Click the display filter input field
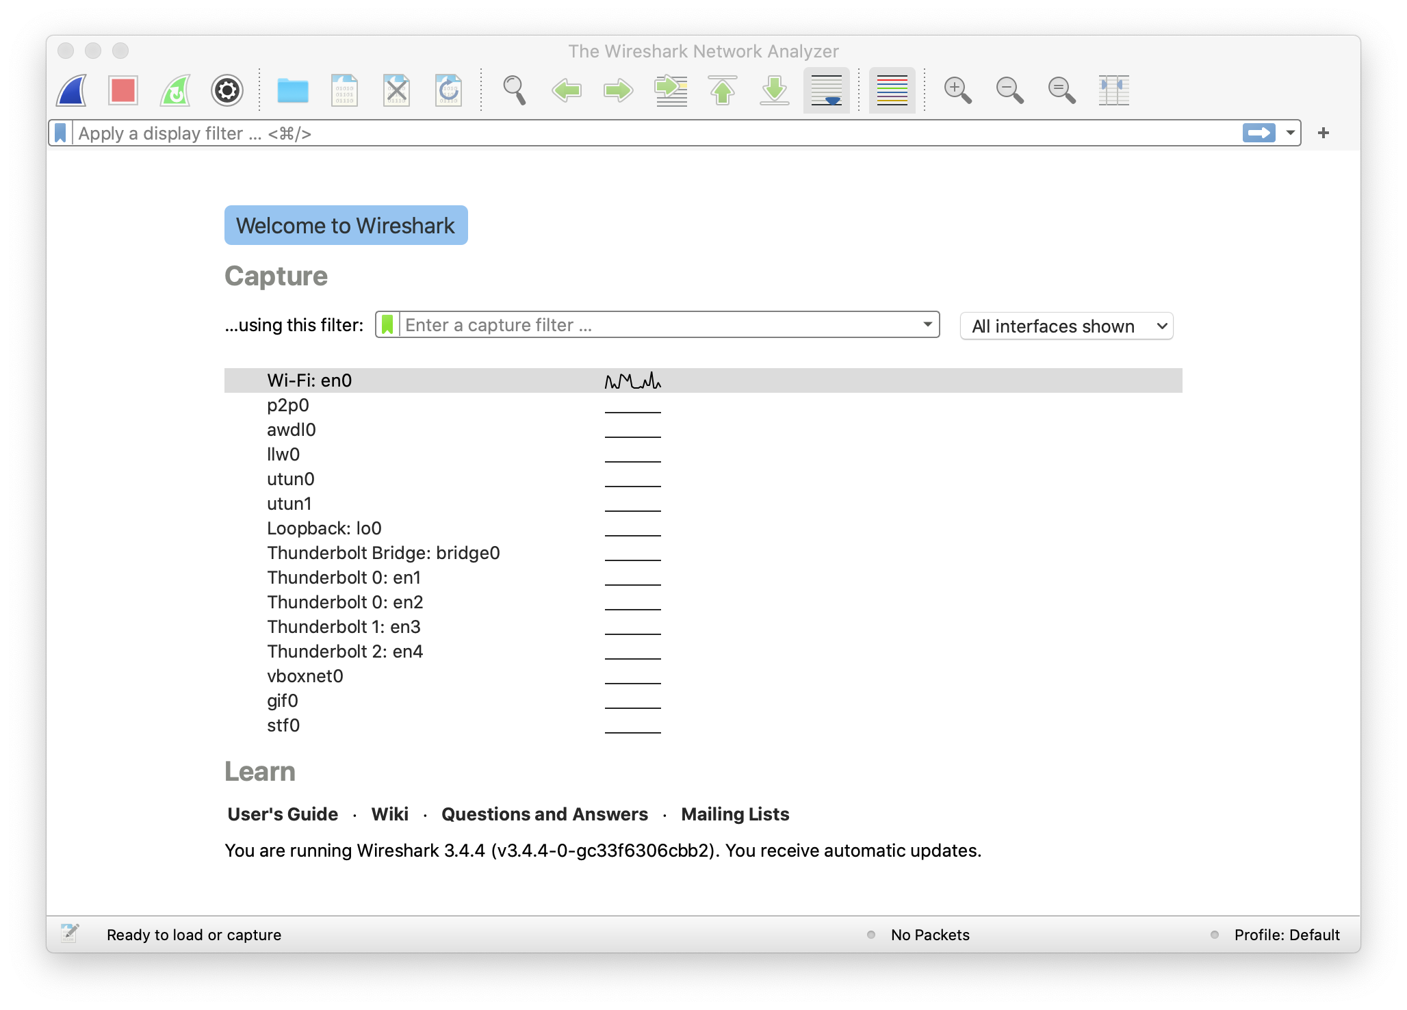1407x1010 pixels. click(657, 133)
